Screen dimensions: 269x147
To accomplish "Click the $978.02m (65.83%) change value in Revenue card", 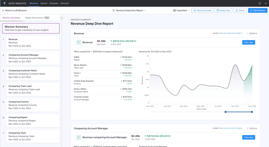I will [x=123, y=41].
